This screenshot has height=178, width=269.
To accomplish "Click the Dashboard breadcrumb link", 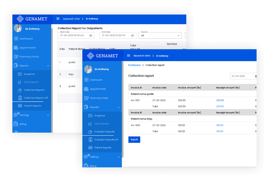I will click(x=134, y=65).
